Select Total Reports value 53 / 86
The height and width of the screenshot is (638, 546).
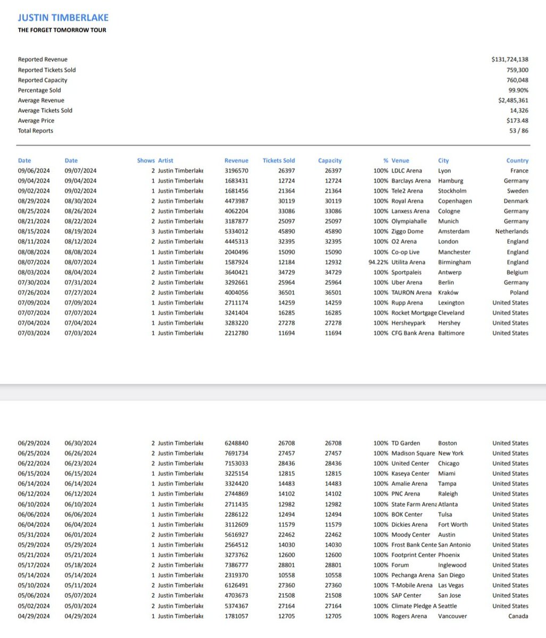[x=519, y=131]
